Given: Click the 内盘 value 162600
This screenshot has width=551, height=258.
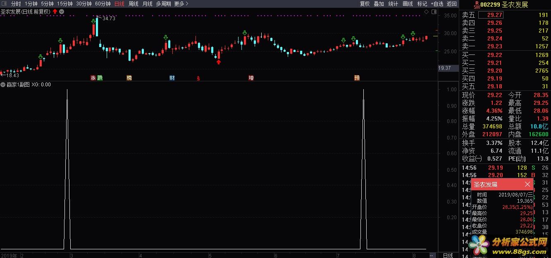Looking at the screenshot, I should 539,135.
